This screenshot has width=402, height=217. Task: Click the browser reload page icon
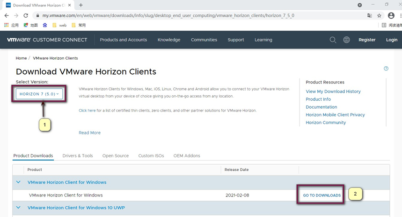click(x=26, y=15)
